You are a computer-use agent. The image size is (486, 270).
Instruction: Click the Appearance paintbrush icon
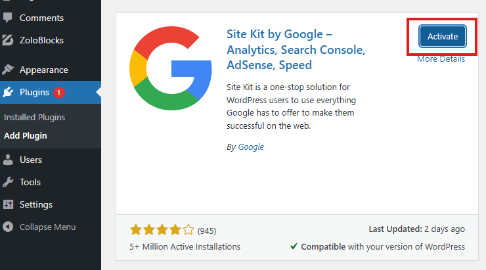coord(8,70)
